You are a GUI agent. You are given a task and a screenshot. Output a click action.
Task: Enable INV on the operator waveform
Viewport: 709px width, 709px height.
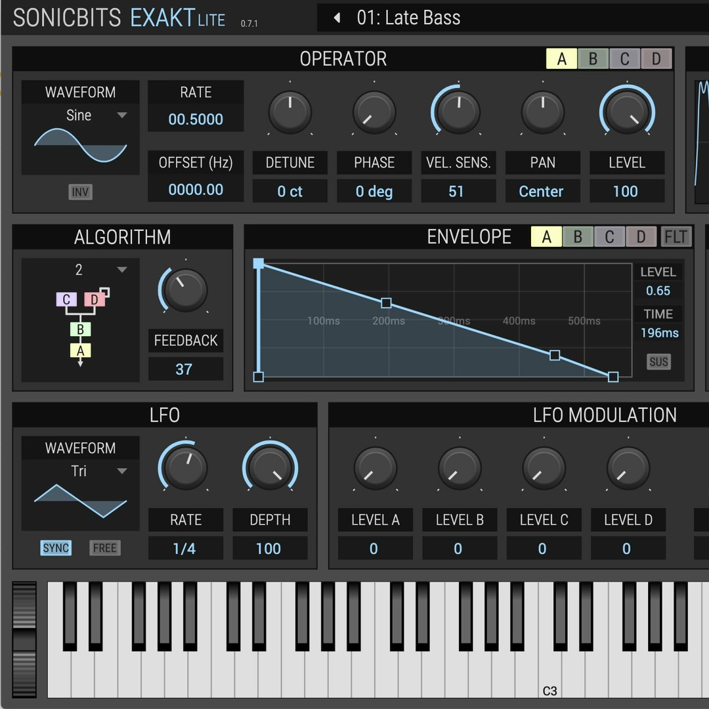click(80, 193)
